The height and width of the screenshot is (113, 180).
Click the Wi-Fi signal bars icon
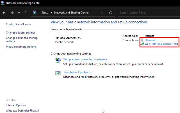142,44
